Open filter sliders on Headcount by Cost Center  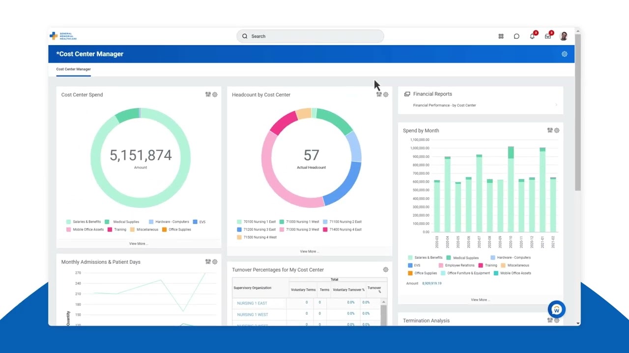click(x=379, y=95)
